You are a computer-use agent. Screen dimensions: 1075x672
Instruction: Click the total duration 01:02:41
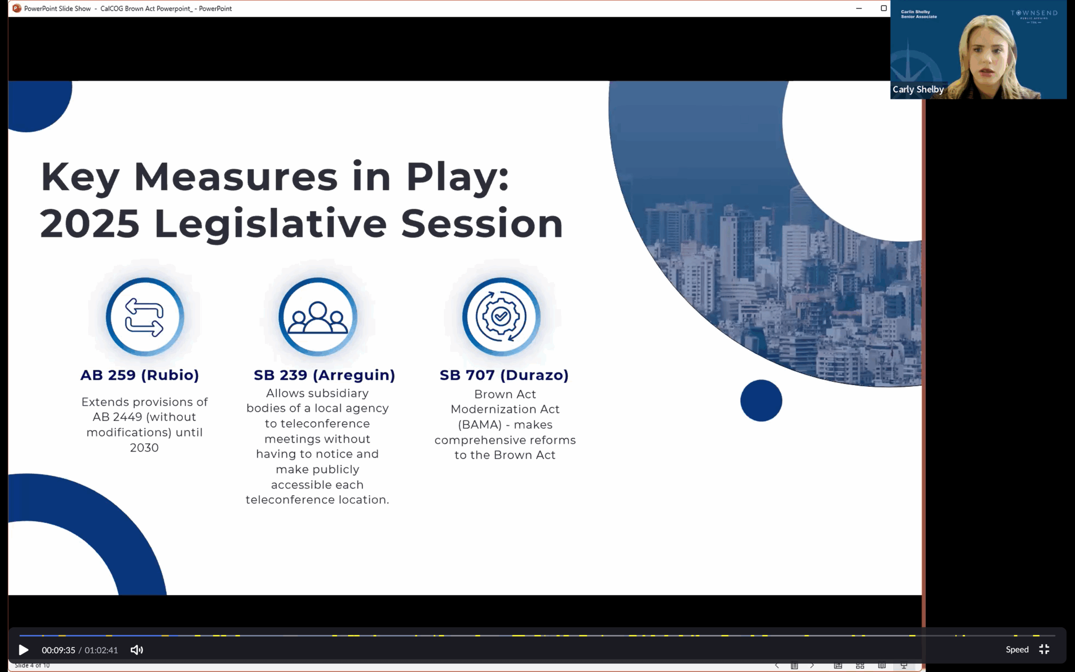coord(101,650)
